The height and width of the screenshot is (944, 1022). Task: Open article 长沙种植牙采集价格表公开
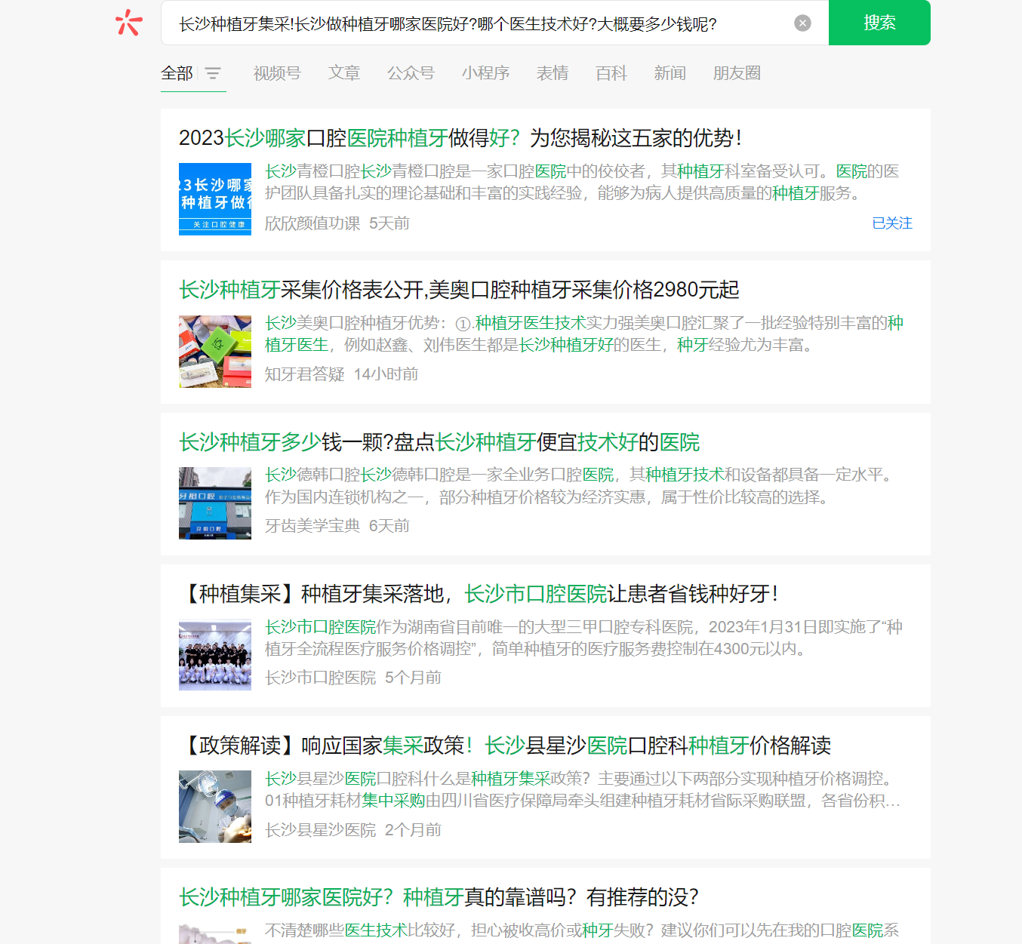point(459,290)
